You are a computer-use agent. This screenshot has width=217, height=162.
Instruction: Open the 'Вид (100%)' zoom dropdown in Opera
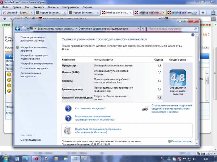point(207,154)
